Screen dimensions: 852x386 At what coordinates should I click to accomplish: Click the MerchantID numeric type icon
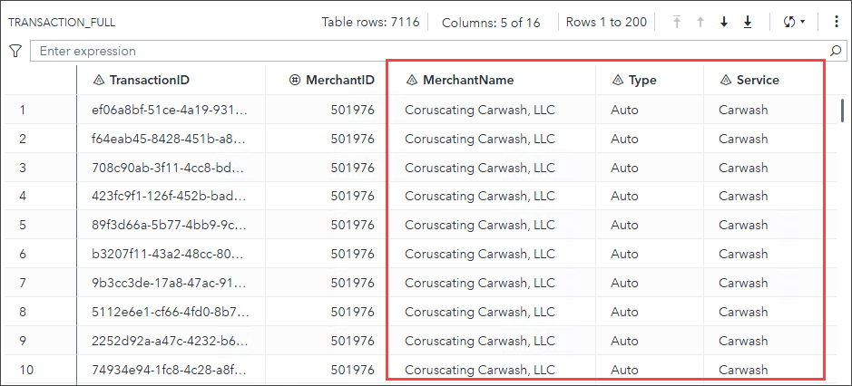(294, 80)
